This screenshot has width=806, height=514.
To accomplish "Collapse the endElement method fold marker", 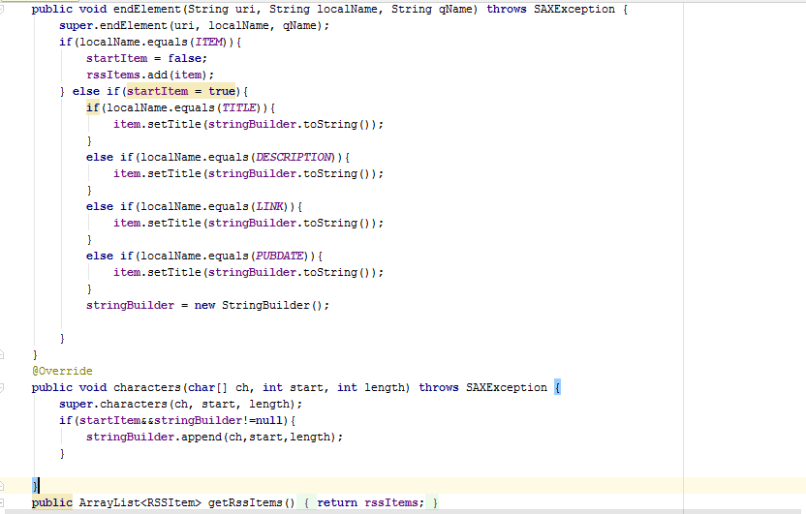I will click(5, 9).
